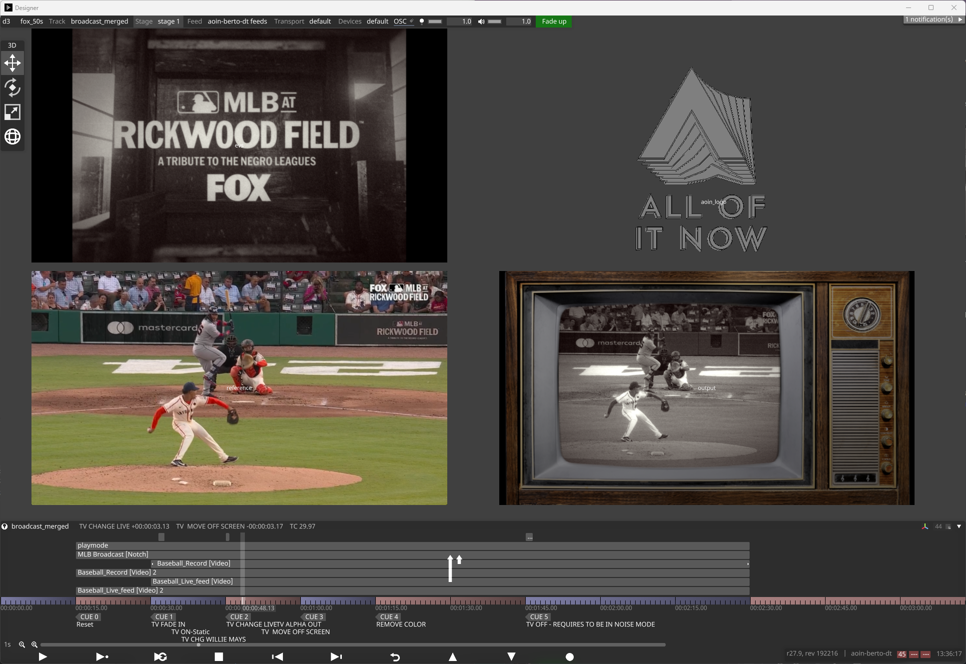Click the return to start arrow
This screenshot has width=966, height=664.
coord(395,656)
